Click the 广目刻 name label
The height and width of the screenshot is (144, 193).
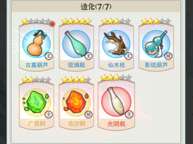point(36,123)
